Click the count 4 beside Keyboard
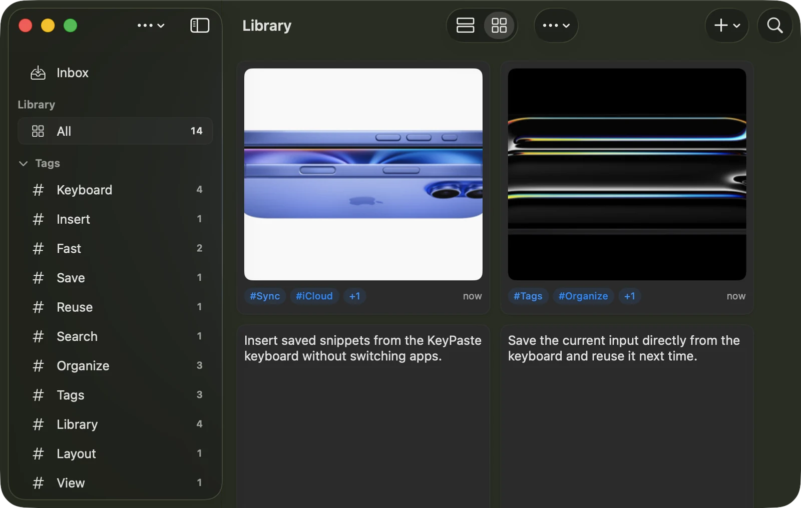The height and width of the screenshot is (508, 801). [199, 190]
